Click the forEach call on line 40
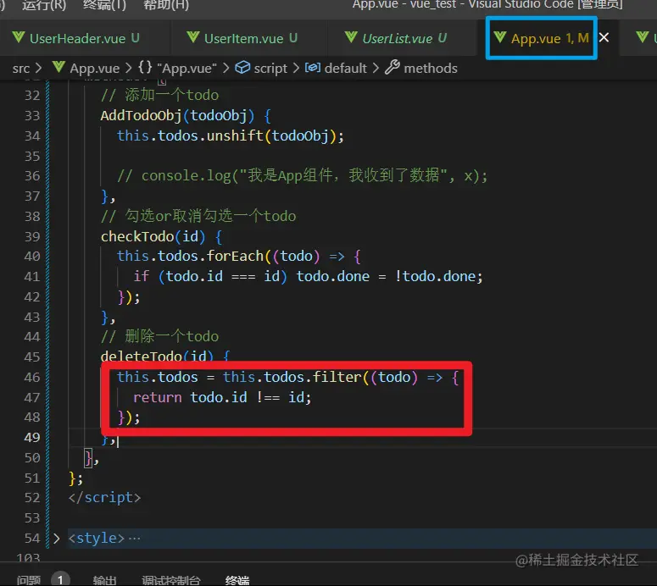The height and width of the screenshot is (586, 657). [235, 257]
